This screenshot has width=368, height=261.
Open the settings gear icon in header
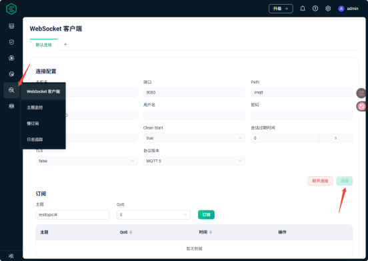pyautogui.click(x=328, y=9)
